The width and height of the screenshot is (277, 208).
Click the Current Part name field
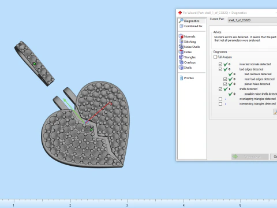252,20
